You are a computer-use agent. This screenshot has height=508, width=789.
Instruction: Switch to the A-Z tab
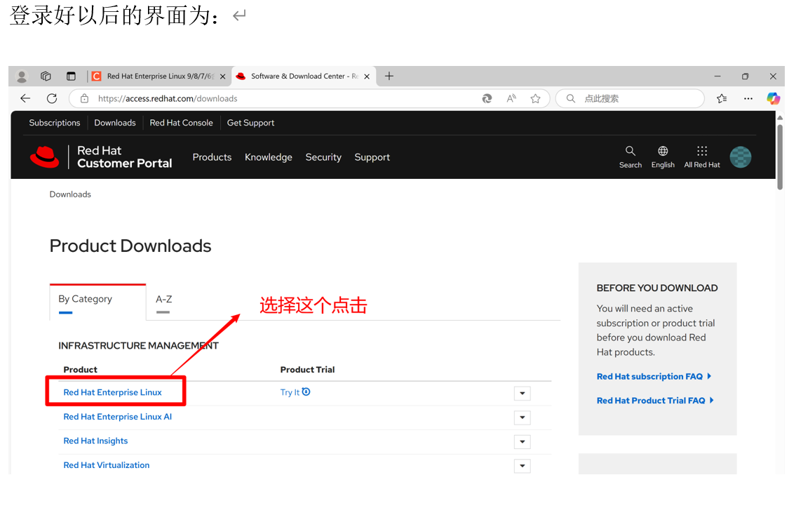163,302
